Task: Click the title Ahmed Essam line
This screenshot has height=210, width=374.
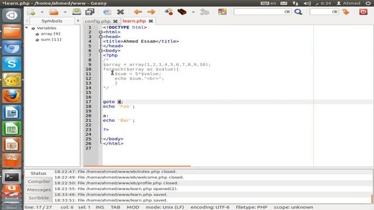Action: [141, 41]
